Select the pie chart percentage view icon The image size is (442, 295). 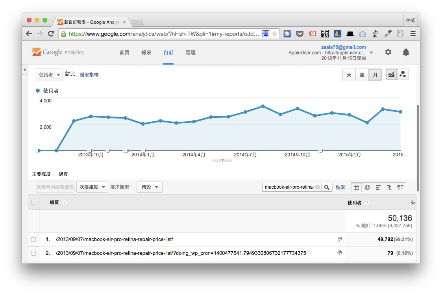coord(367,187)
